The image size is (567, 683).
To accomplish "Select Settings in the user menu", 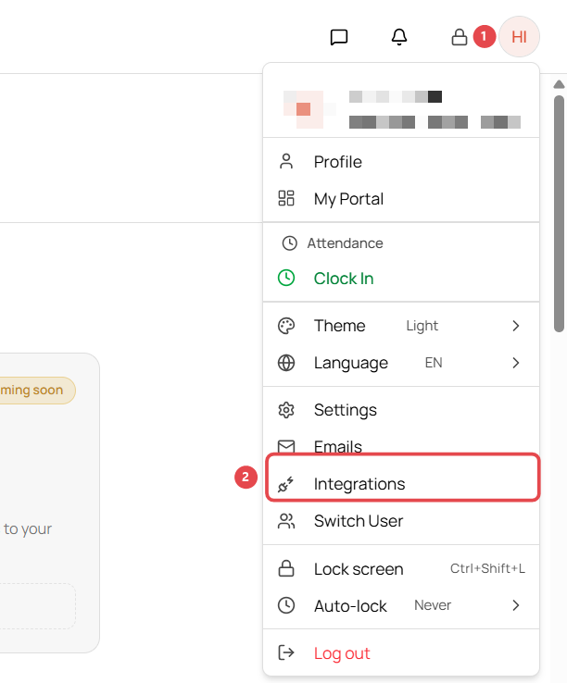I will 401,410.
